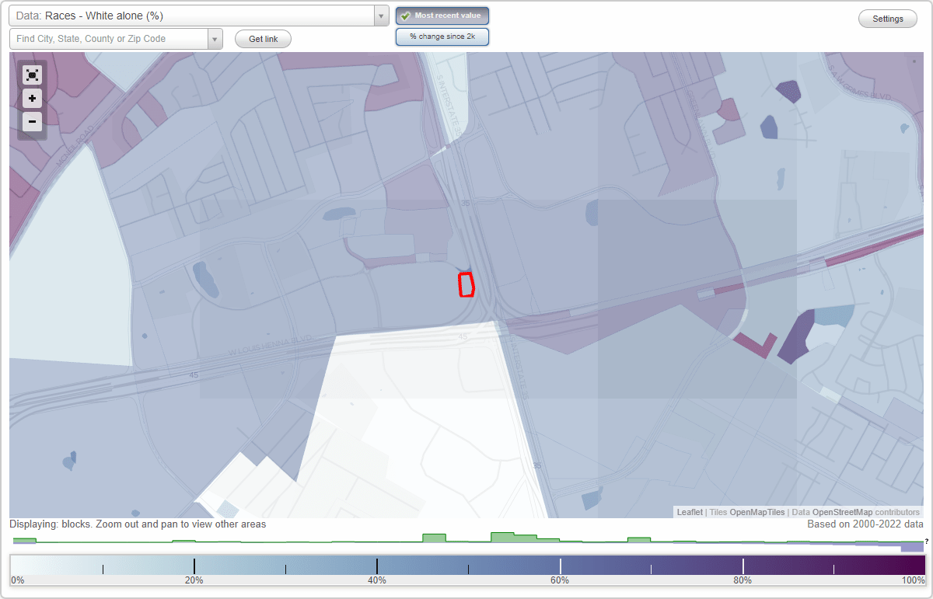Click the 80% mark on the color scale

[743, 580]
